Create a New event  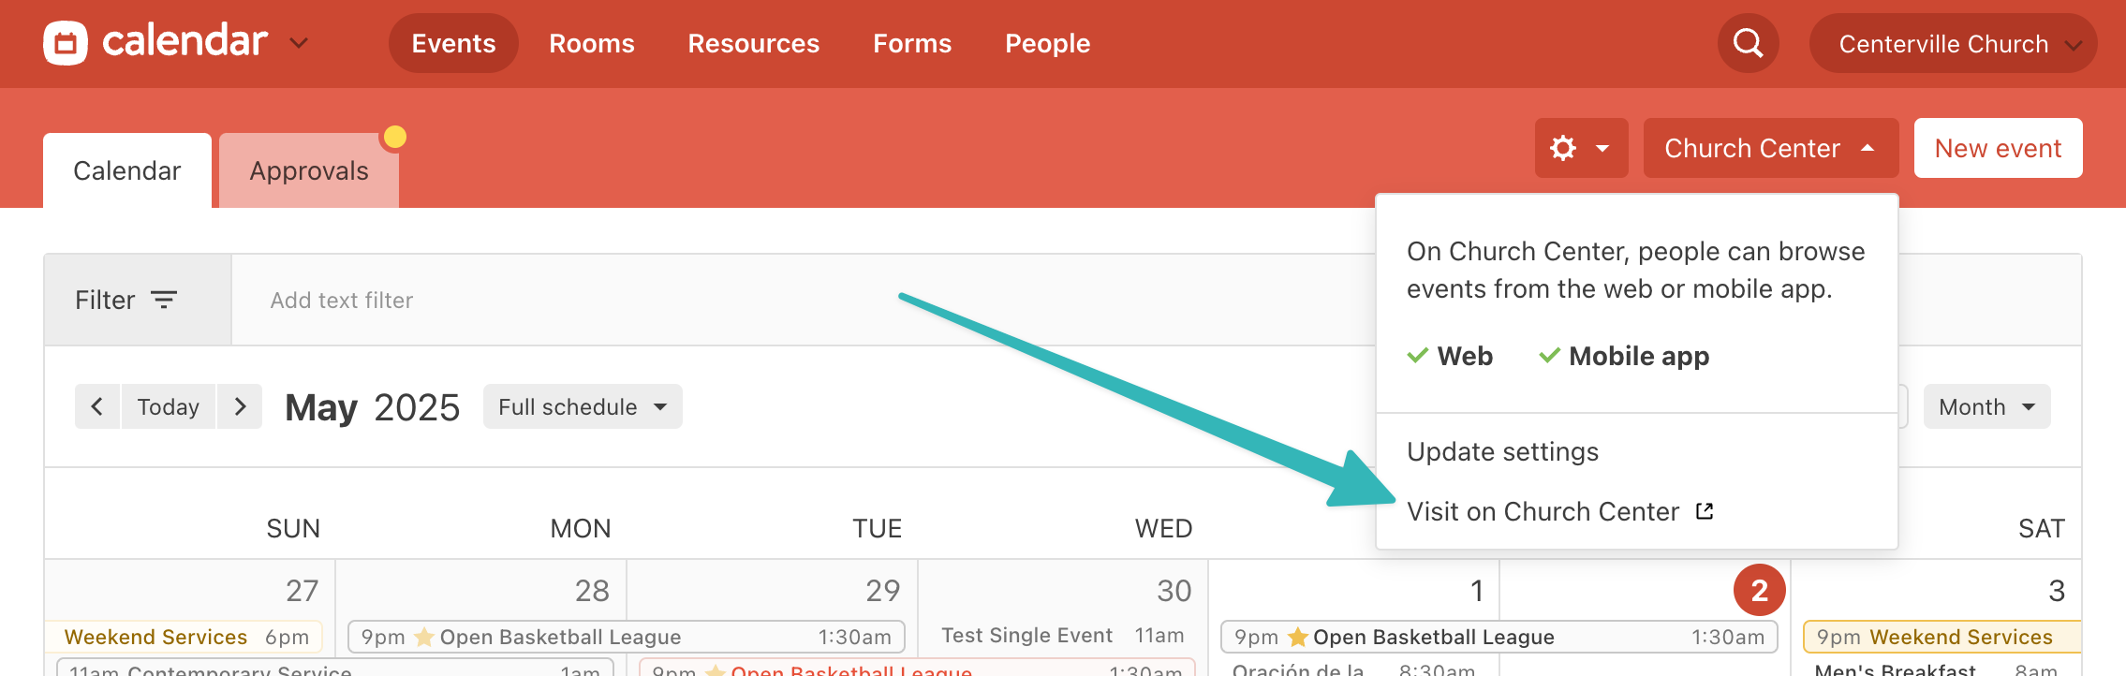click(x=1998, y=148)
